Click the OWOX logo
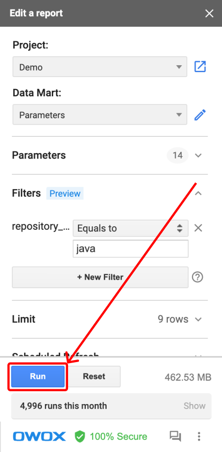222x452 pixels. pyautogui.click(x=39, y=436)
